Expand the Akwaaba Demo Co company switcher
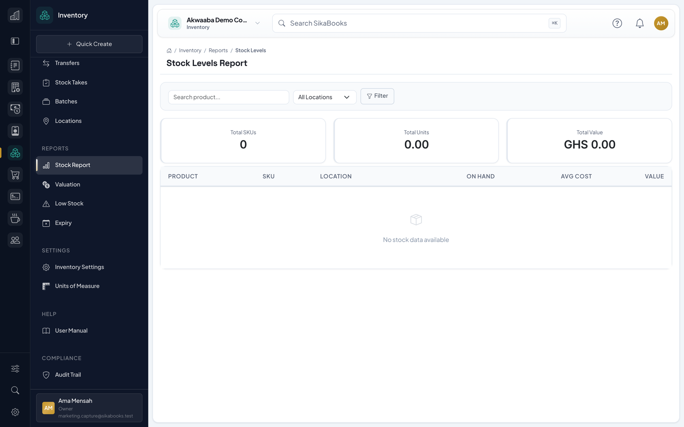Screen dimensions: 684x427 (214, 23)
